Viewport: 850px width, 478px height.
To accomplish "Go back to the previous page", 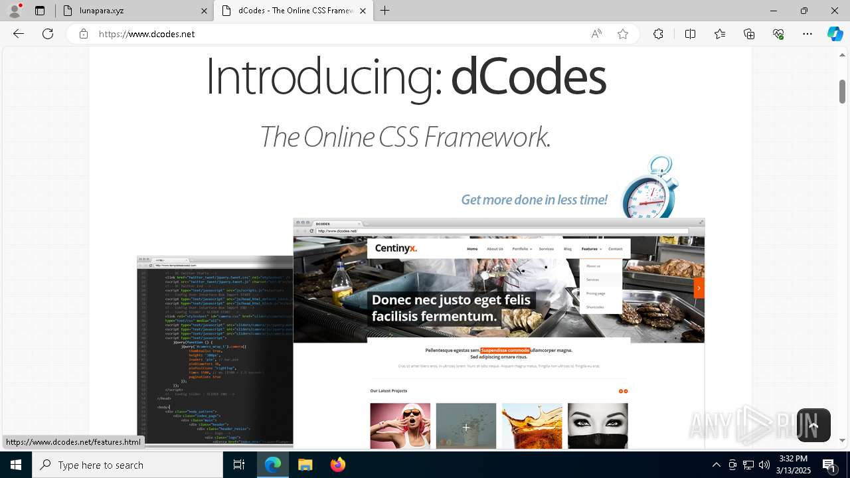I will [x=19, y=34].
